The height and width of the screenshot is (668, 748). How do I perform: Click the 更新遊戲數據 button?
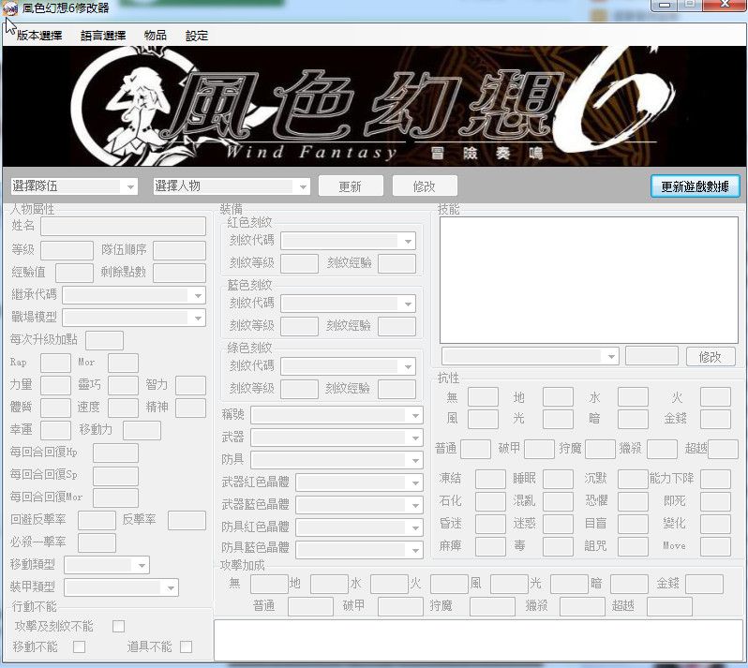pos(696,186)
